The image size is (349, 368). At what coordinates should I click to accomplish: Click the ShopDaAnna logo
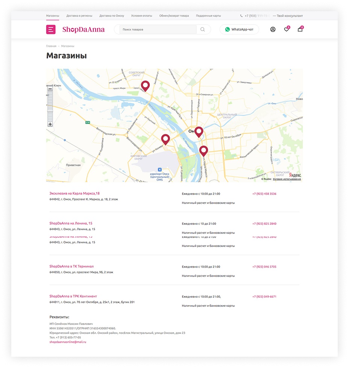coord(83,30)
